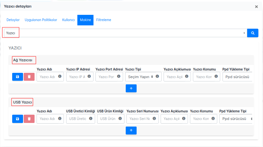This screenshot has height=147, width=263.
Task: Add a new Ağ Yazıcısı row
Action: coord(131,88)
